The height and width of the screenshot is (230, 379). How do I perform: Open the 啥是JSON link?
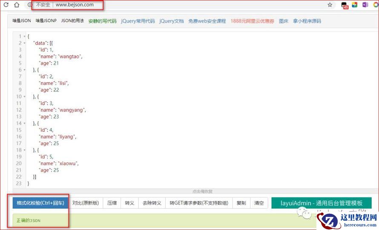pyautogui.click(x=22, y=21)
